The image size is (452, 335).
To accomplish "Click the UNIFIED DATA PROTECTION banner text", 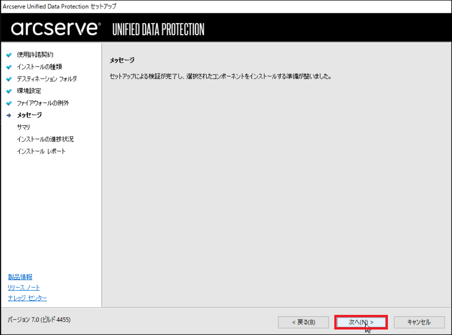I will pyautogui.click(x=158, y=29).
